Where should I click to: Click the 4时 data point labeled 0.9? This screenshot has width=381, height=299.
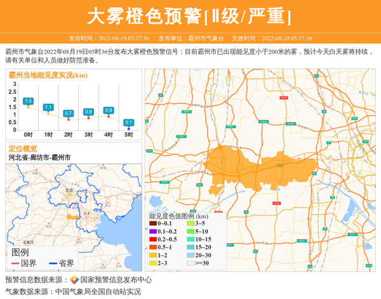pyautogui.click(x=109, y=116)
